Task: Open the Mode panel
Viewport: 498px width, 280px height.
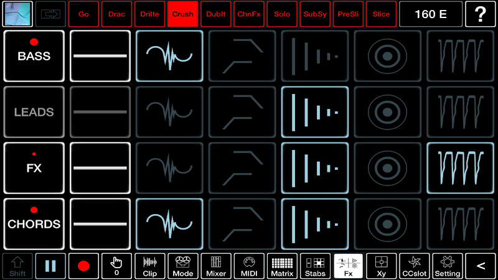Action: click(182, 266)
